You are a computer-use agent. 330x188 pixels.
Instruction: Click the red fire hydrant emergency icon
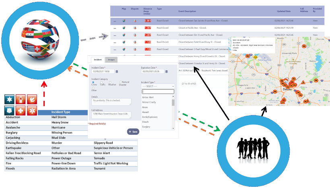21,99
